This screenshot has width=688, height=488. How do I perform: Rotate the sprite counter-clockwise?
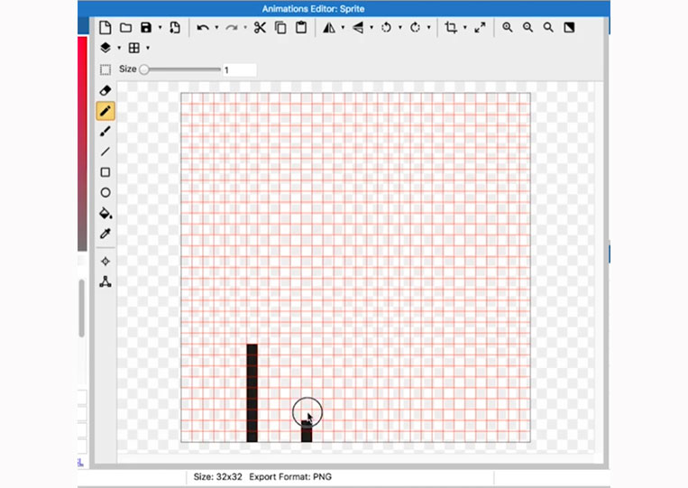(x=386, y=28)
